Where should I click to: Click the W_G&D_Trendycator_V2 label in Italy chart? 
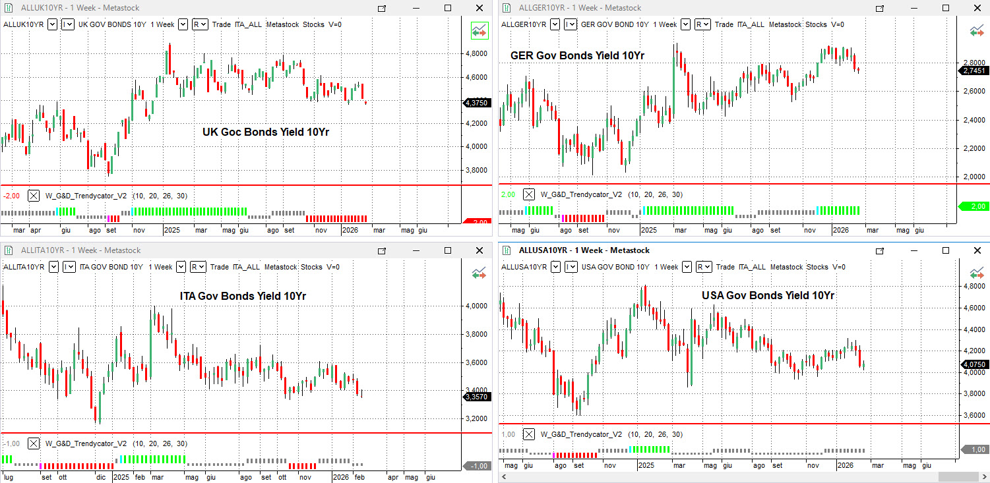85,443
